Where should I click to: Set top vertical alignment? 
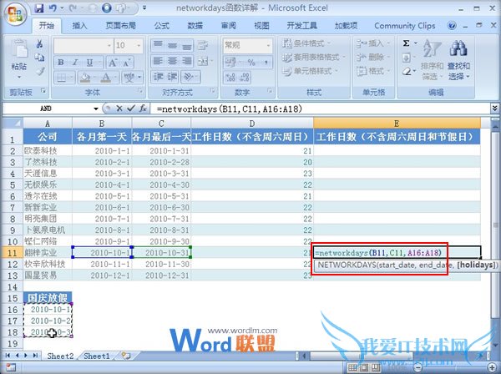point(158,45)
